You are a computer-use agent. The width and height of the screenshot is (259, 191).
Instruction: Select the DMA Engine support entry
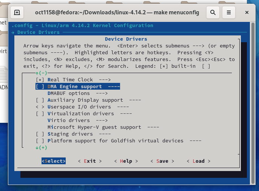(78, 87)
